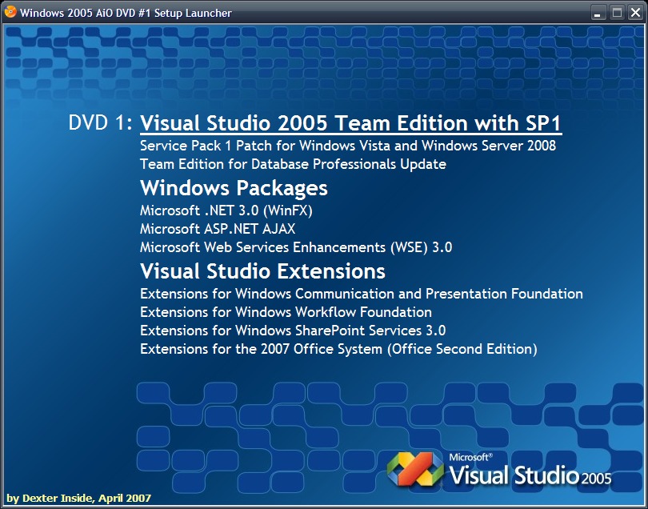Click the Windows Packages heading
Image resolution: width=648 pixels, height=509 pixels.
pos(234,188)
